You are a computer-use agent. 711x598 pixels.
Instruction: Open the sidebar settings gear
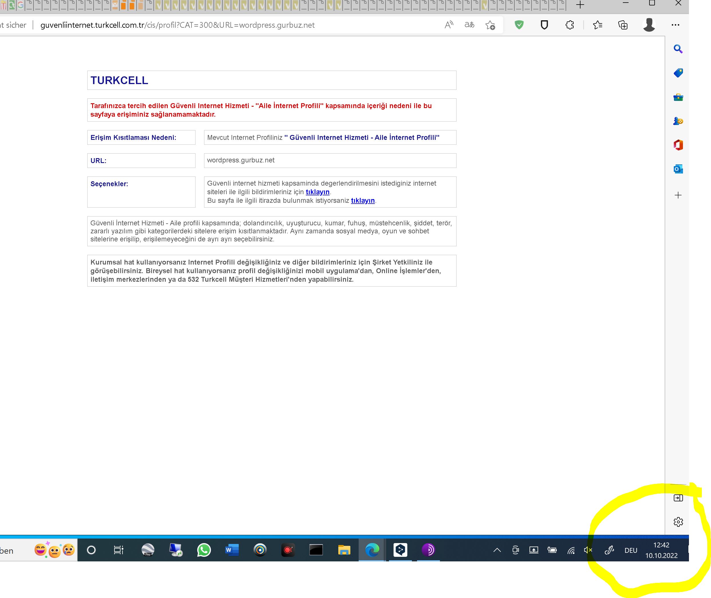[678, 522]
